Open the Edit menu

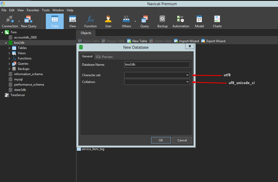(12, 10)
